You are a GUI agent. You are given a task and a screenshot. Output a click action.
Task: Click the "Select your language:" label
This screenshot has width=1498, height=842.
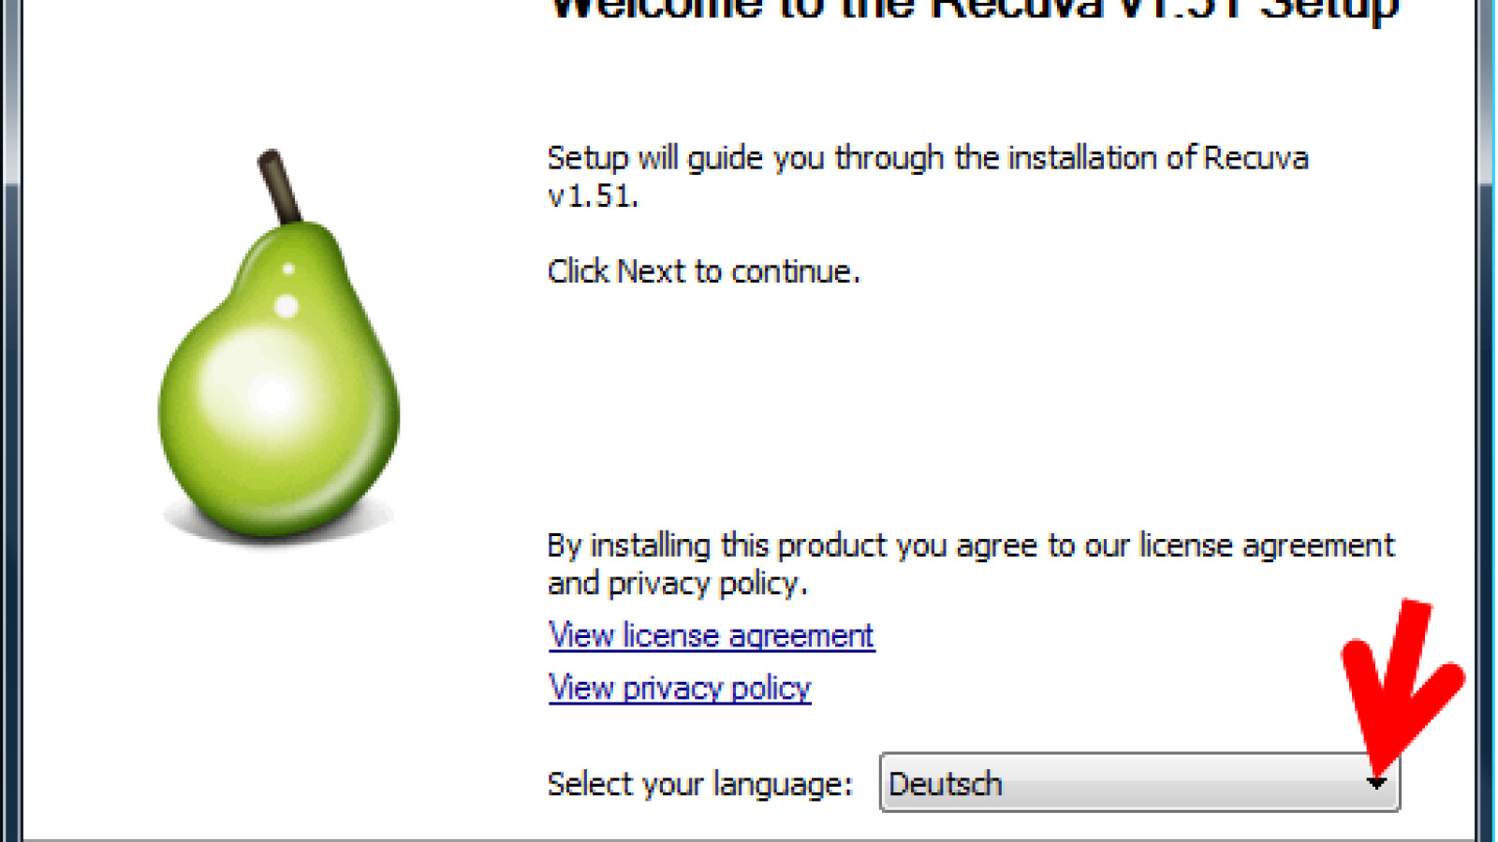700,784
